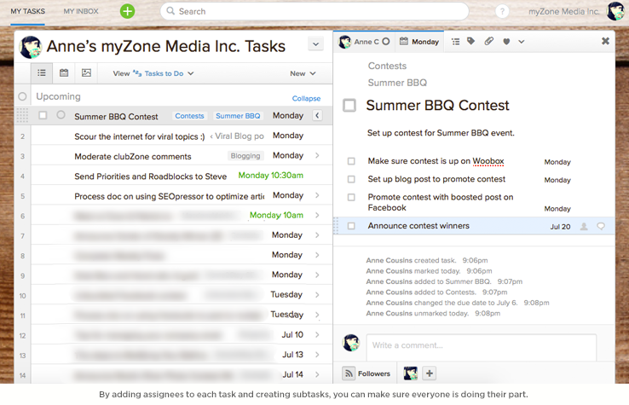This screenshot has width=629, height=405.
Task: Click the Followers button
Action: 366,373
